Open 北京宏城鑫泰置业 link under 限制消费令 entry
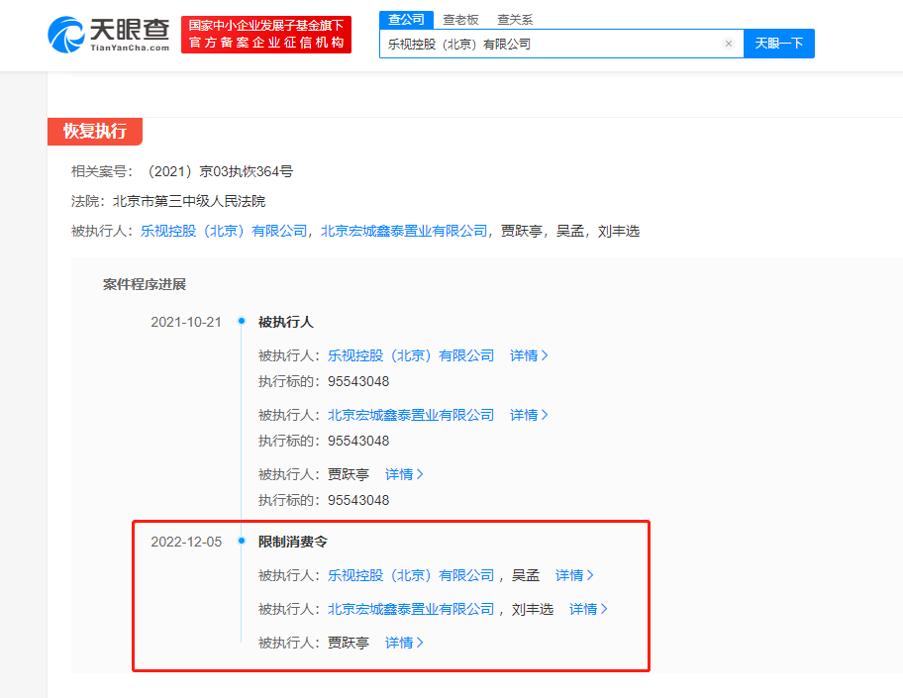The height and width of the screenshot is (698, 903). click(411, 609)
